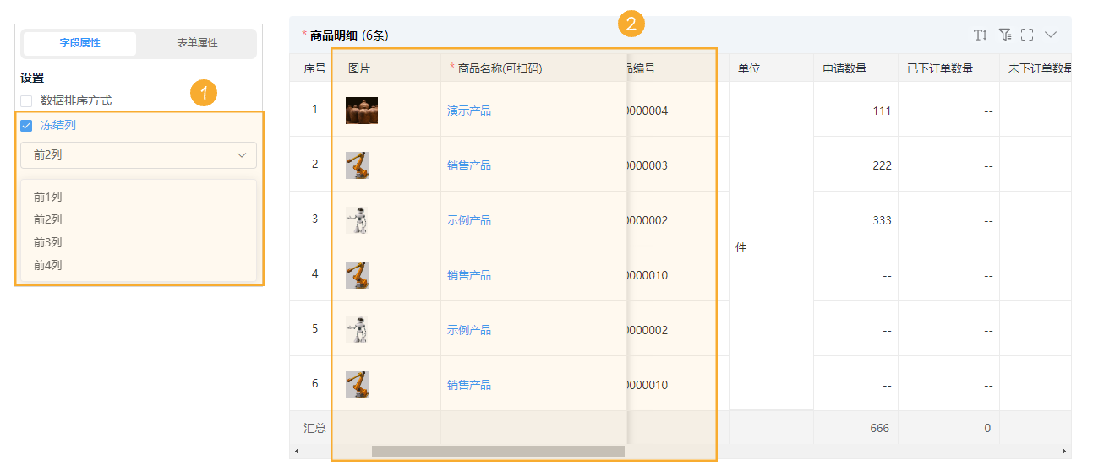The width and height of the screenshot is (1093, 476).
Task: Click the scrollbar left arrow
Action: [296, 452]
